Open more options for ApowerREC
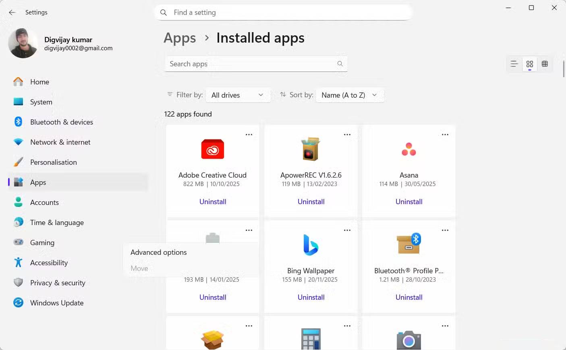 pos(347,134)
